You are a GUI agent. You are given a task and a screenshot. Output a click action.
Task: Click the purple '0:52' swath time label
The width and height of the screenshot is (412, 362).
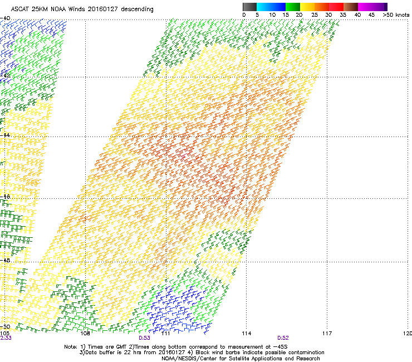(283, 338)
